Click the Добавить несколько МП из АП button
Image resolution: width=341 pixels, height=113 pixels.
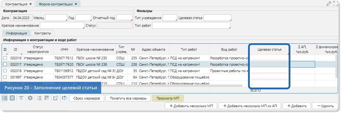250,106
